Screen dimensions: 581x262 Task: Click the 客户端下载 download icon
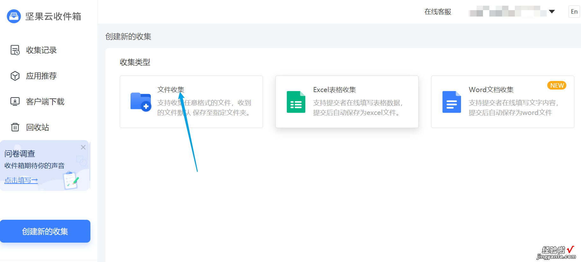pos(15,102)
